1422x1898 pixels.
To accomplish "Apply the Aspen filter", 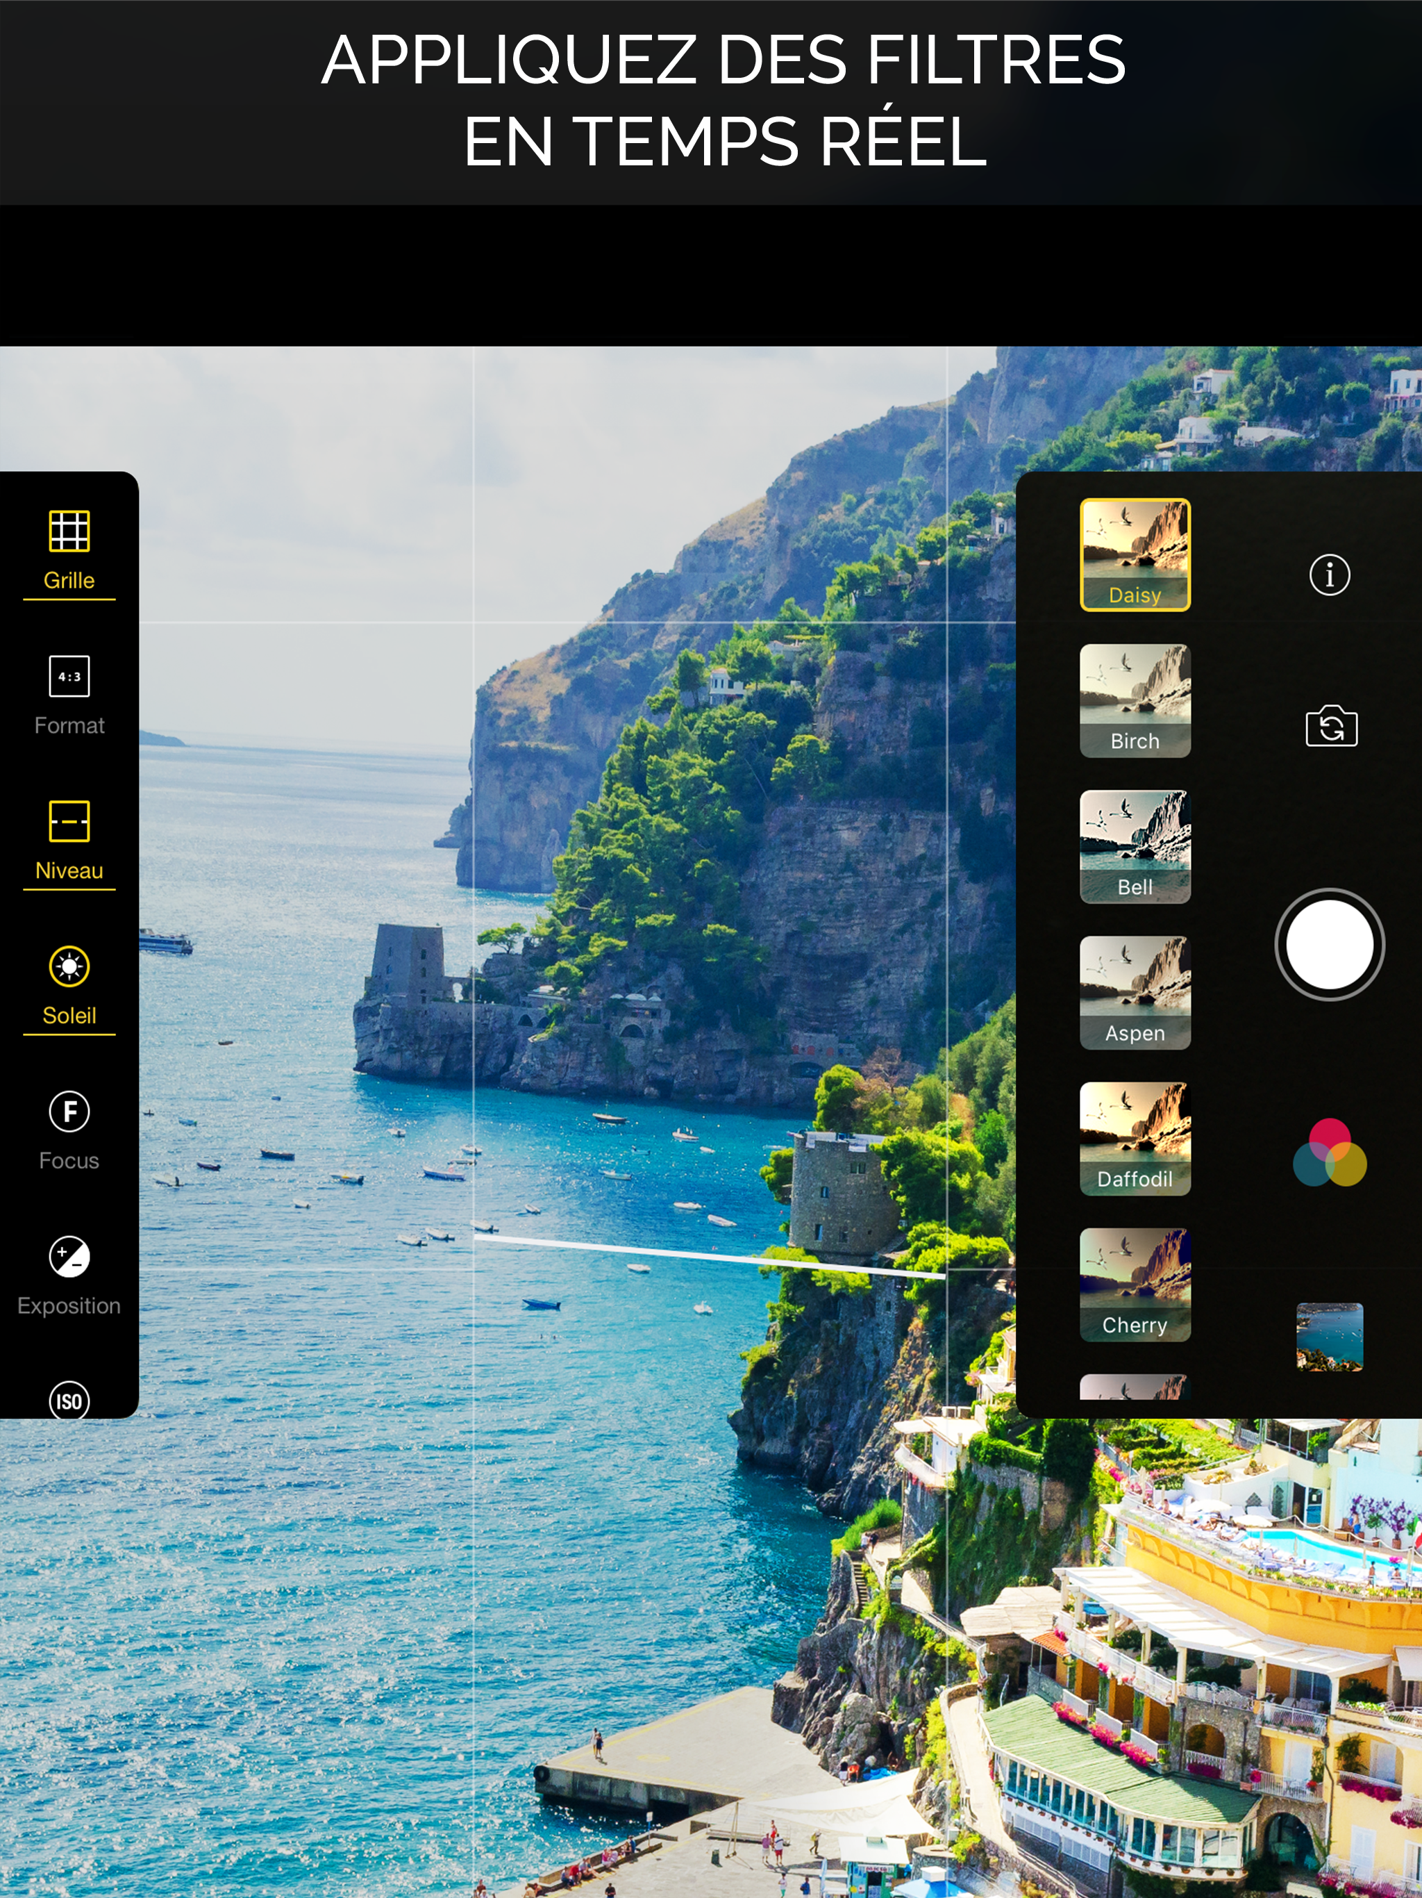I will click(1134, 992).
